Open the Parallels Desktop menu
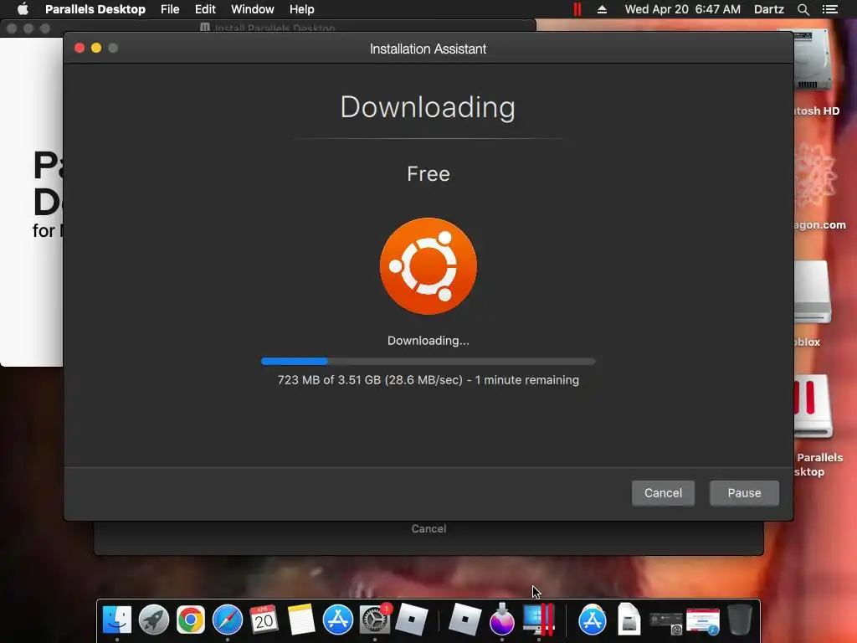Screen dimensions: 857x643 coord(95,9)
